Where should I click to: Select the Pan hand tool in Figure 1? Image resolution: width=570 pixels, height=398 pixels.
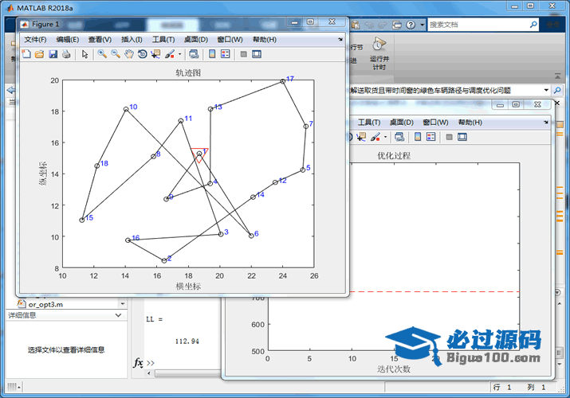click(x=128, y=54)
